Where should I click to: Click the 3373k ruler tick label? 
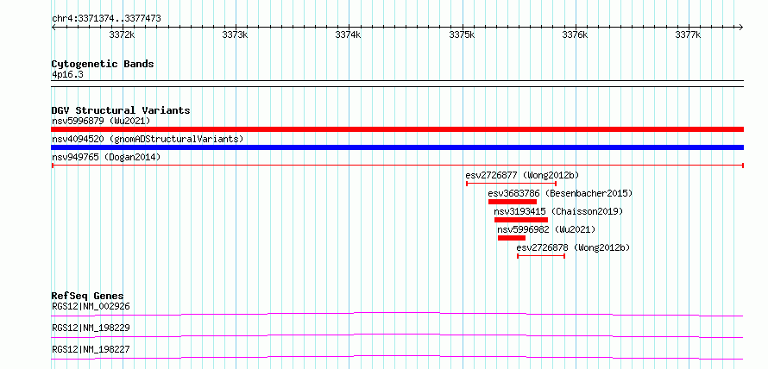pyautogui.click(x=236, y=34)
